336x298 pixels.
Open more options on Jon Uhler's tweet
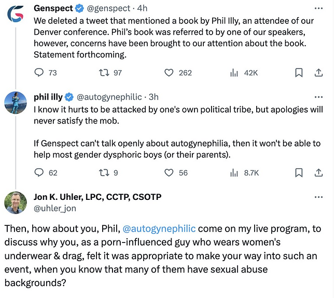click(x=319, y=197)
